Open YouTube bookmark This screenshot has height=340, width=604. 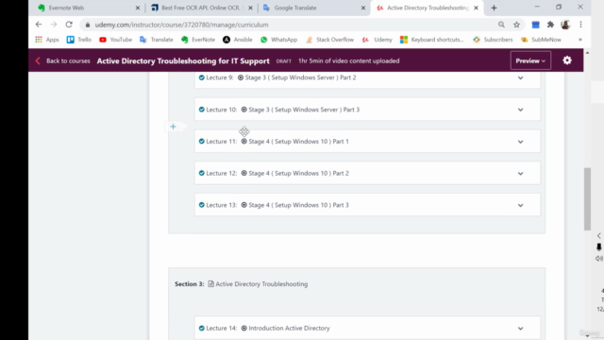(115, 40)
